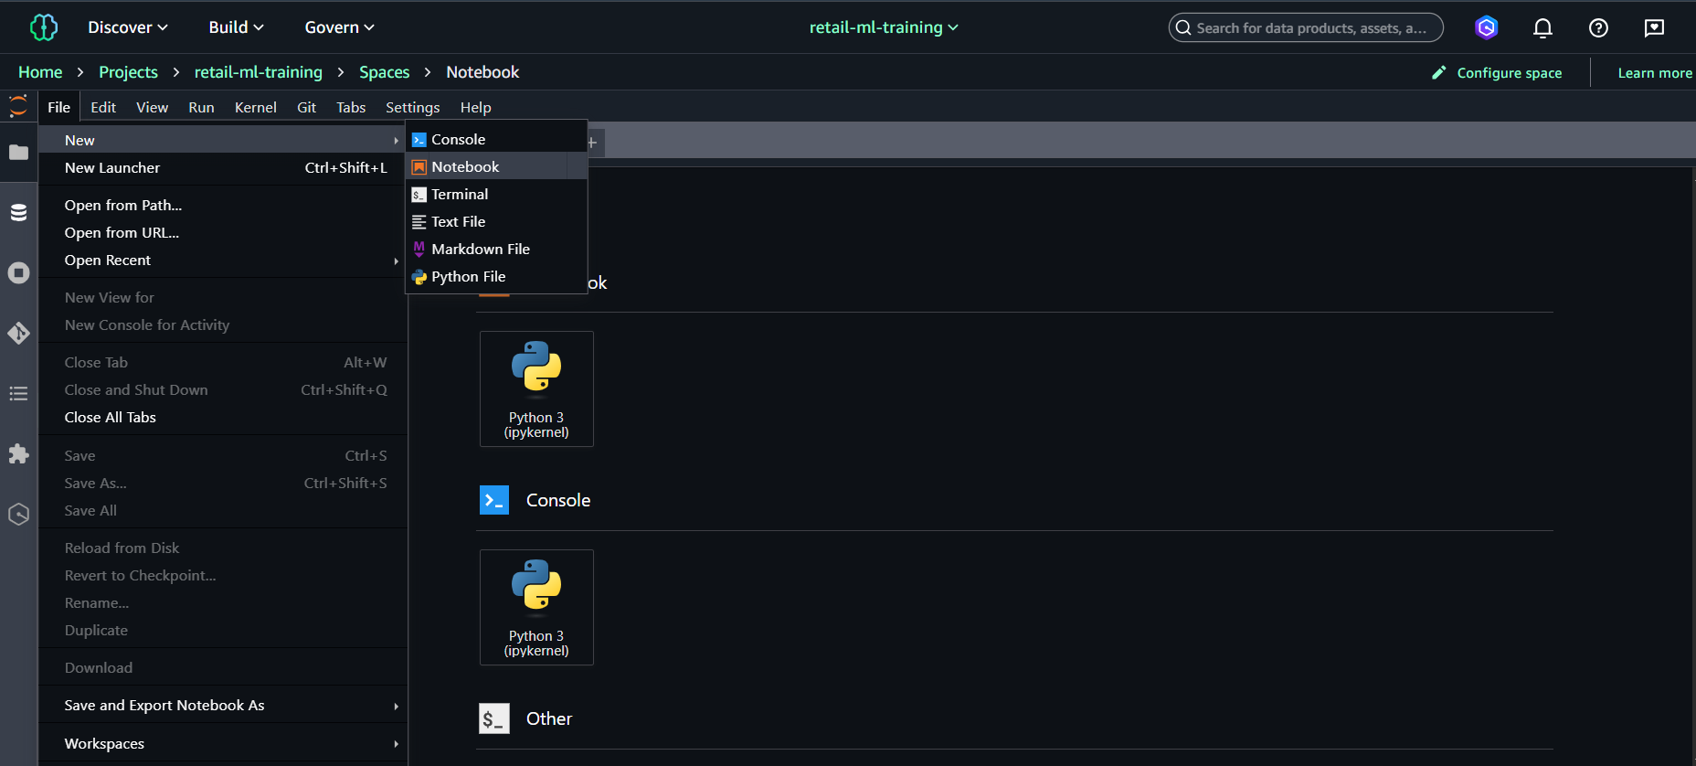This screenshot has width=1696, height=766.
Task: Click the help question mark icon
Action: [1598, 28]
